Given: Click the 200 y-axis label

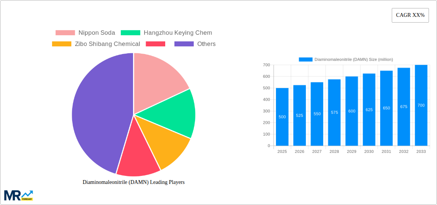Looking at the screenshot, I should pyautogui.click(x=266, y=123).
